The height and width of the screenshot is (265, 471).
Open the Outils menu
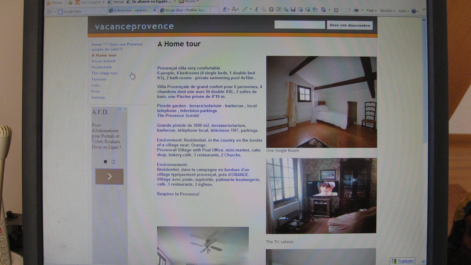coord(403,11)
